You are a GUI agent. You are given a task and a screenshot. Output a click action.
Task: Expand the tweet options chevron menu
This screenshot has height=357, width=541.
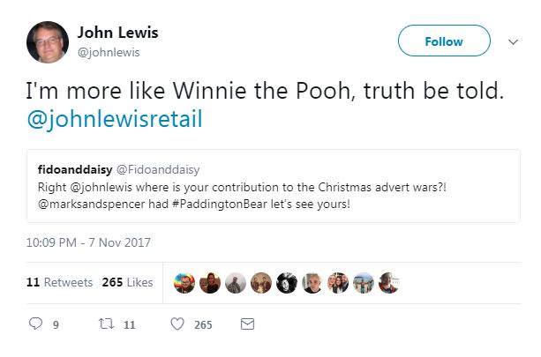(513, 42)
